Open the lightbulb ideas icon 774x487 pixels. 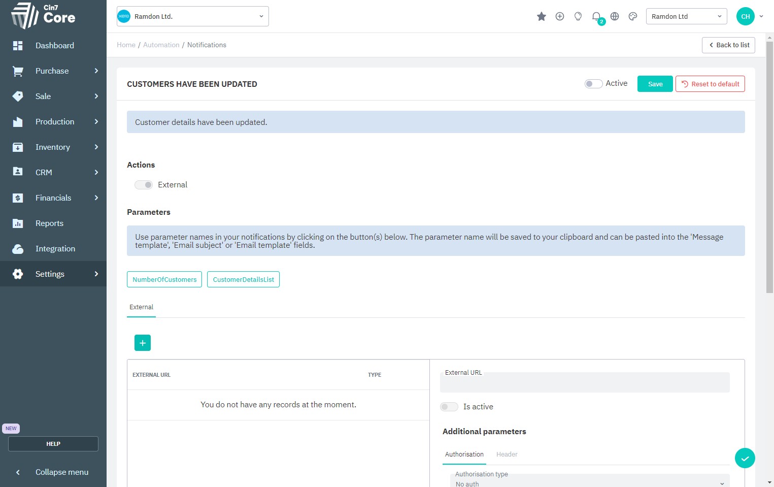pos(578,17)
